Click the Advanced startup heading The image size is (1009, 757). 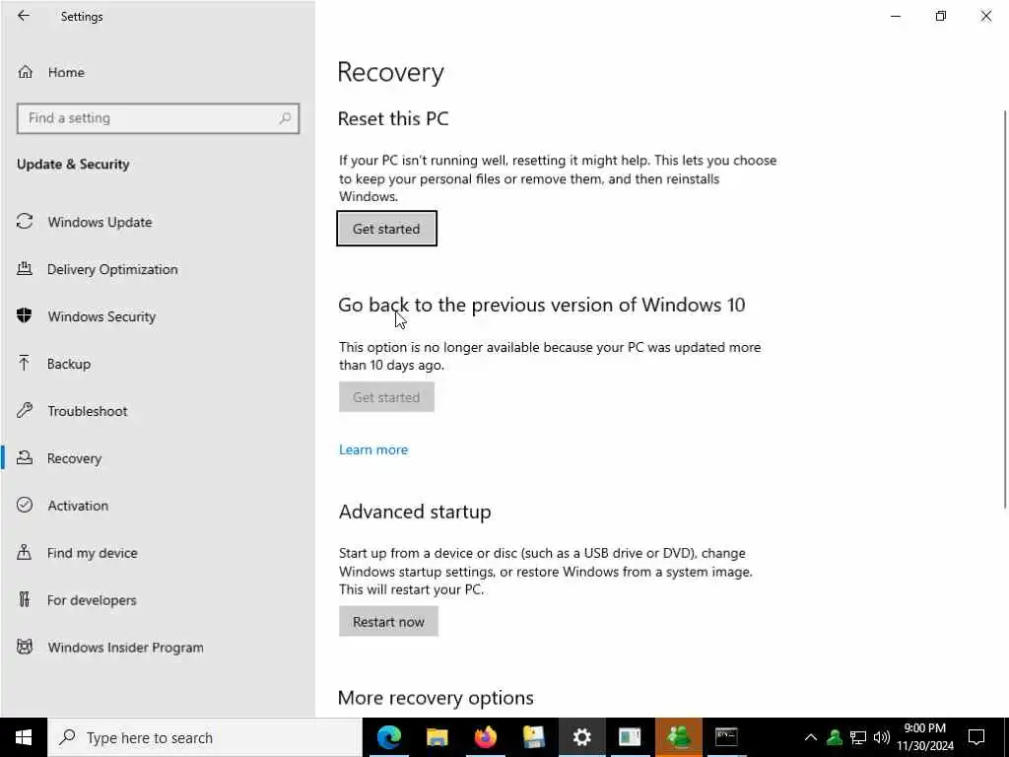tap(415, 512)
